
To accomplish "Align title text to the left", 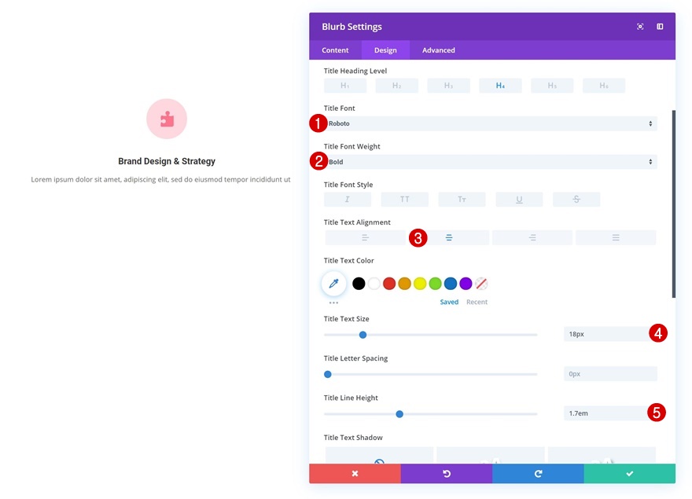I will tap(365, 237).
